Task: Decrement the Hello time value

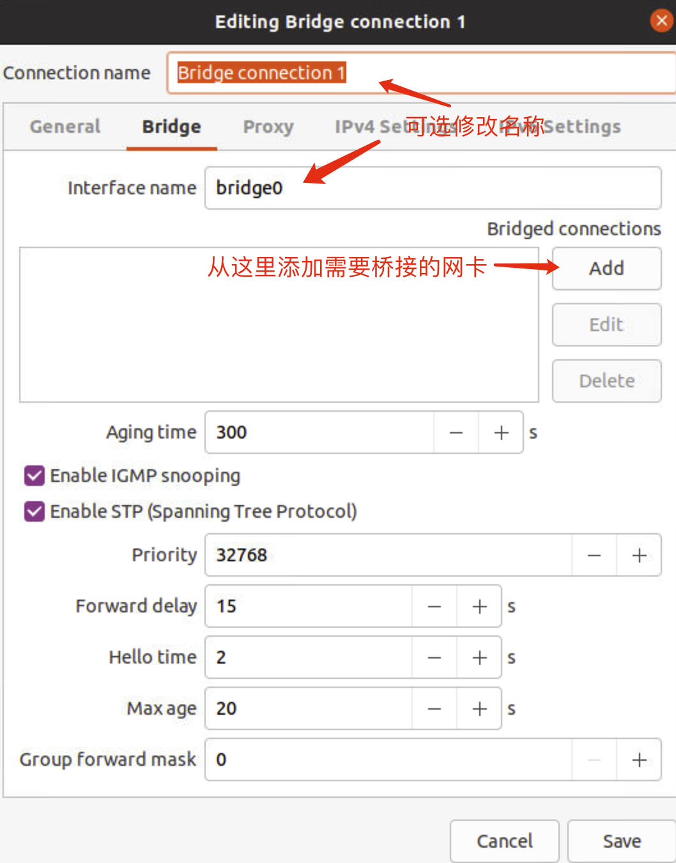Action: tap(434, 658)
